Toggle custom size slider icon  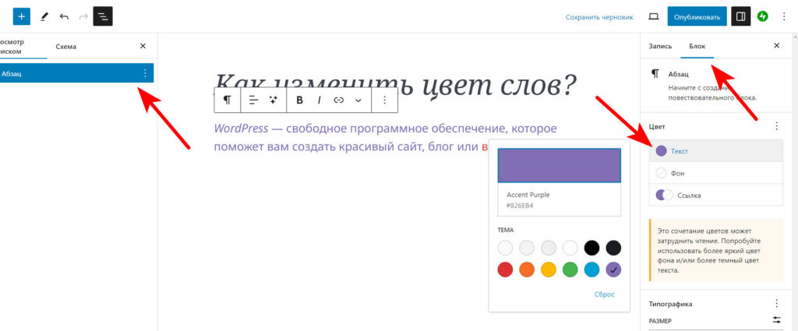pyautogui.click(x=777, y=320)
